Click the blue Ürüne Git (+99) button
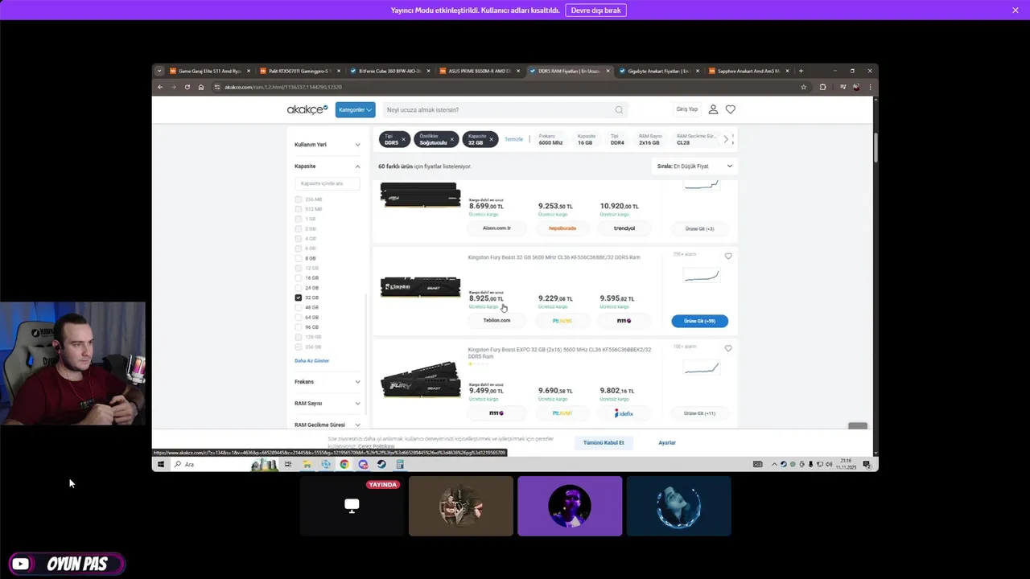 click(699, 321)
